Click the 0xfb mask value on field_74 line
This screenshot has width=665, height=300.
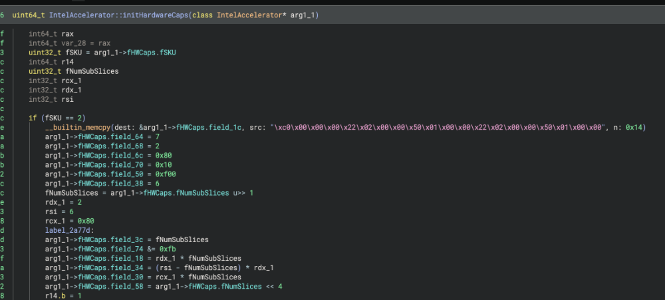167,249
